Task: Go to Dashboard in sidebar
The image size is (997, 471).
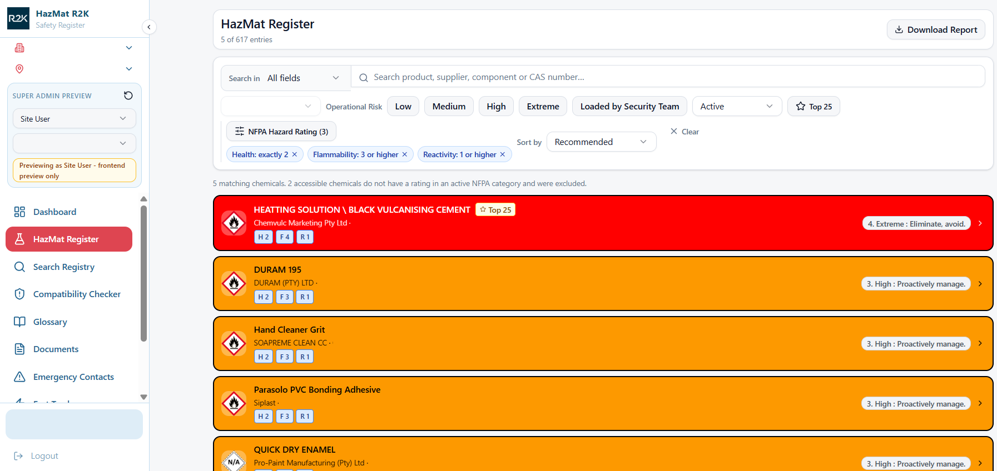Action: 69,212
